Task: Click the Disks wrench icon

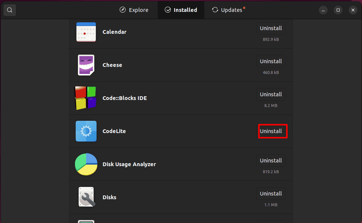Action: [x=86, y=197]
